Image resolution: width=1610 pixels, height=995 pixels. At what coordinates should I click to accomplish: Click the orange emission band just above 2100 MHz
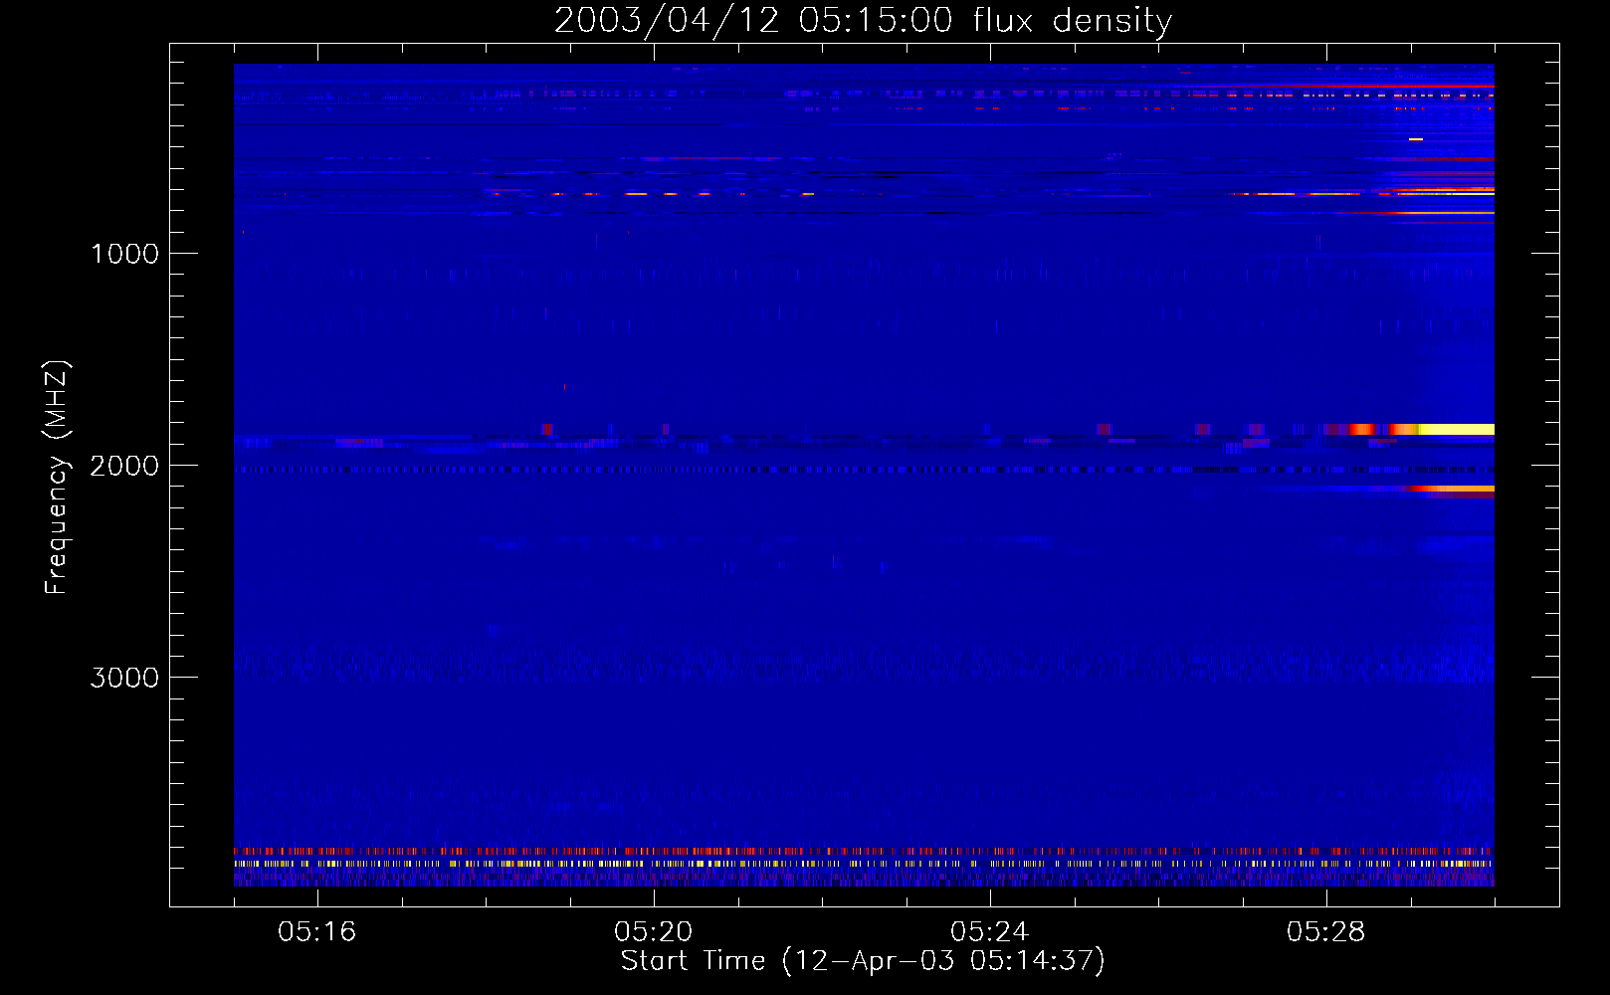pyautogui.click(x=1455, y=489)
